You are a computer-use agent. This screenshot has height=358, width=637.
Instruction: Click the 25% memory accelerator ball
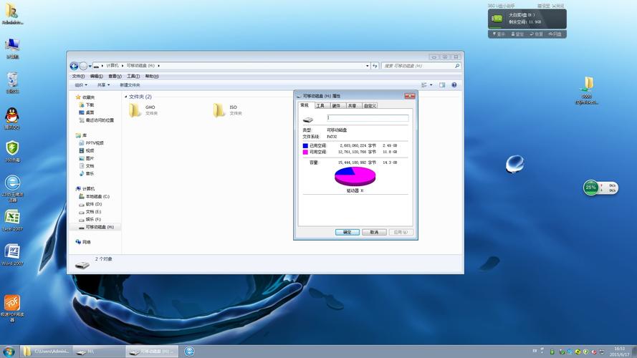point(590,188)
